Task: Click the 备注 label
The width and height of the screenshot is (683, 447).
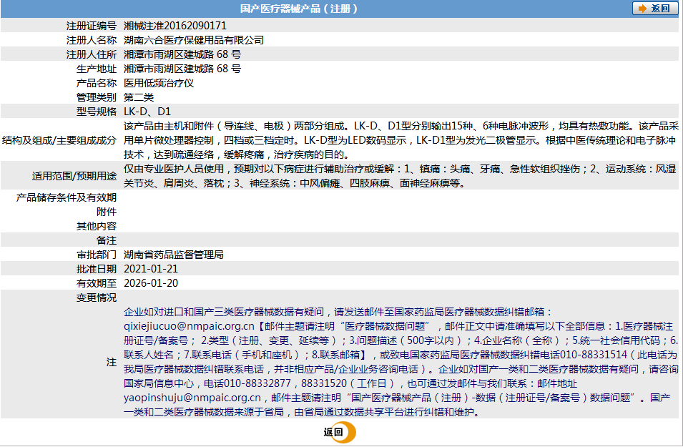Action: [107, 240]
